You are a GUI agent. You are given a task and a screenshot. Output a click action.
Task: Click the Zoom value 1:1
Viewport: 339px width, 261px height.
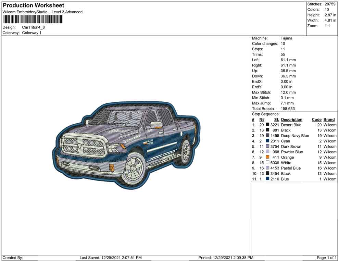[327, 26]
